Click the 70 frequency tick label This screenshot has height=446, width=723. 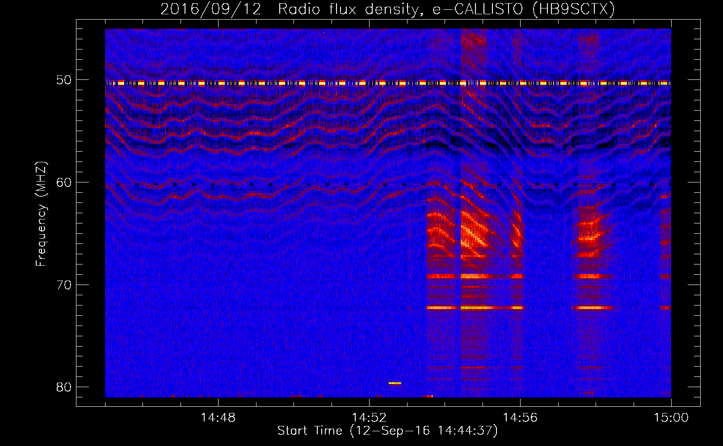63,285
